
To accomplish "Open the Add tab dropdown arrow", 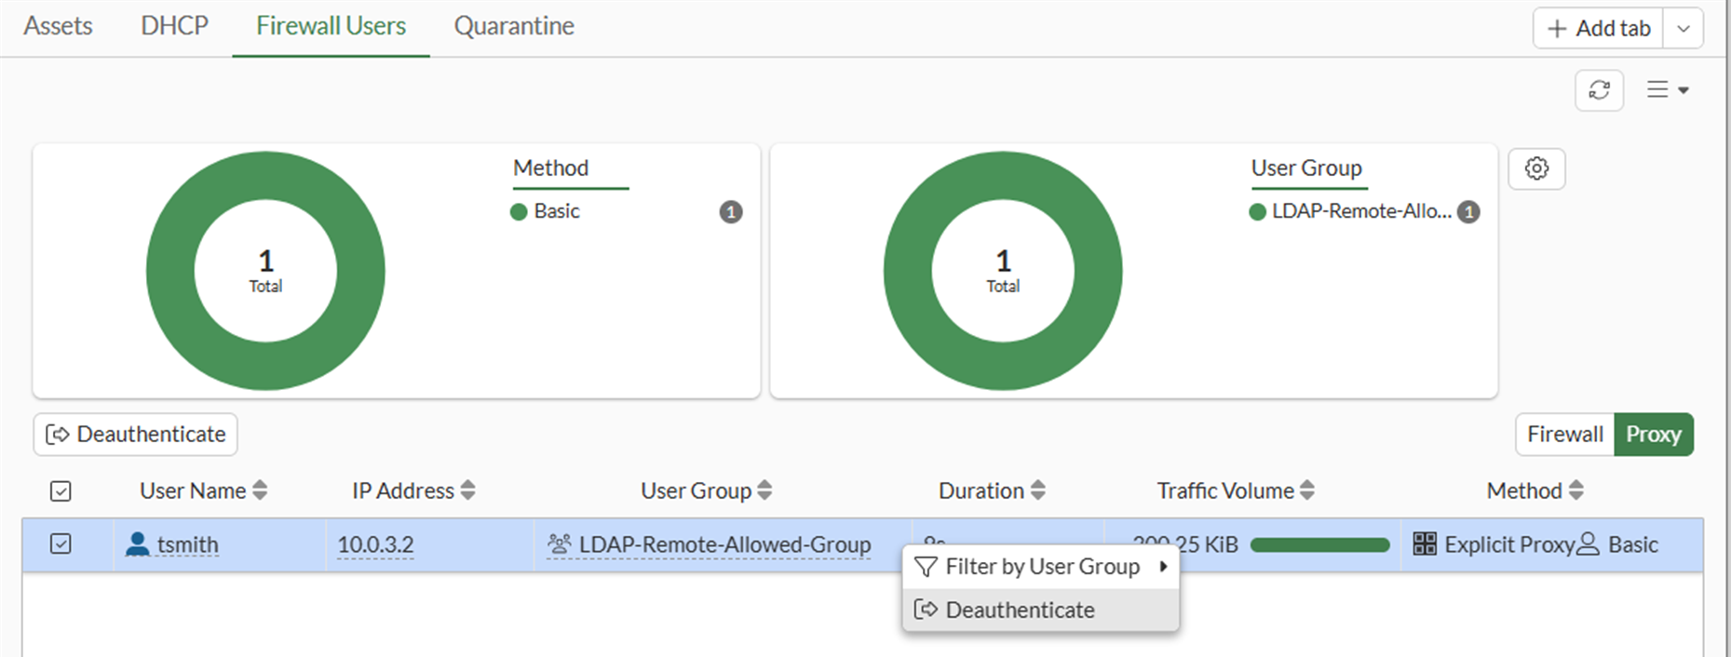I will coord(1684,29).
